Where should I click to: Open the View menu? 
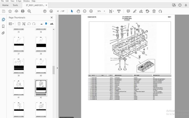pyautogui.click(x=12, y=1)
